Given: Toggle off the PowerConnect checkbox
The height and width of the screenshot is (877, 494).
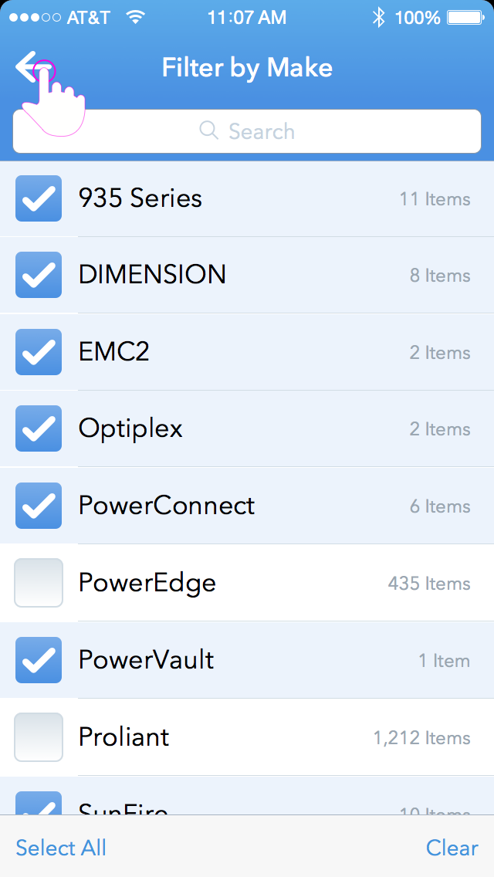Looking at the screenshot, I should [39, 506].
